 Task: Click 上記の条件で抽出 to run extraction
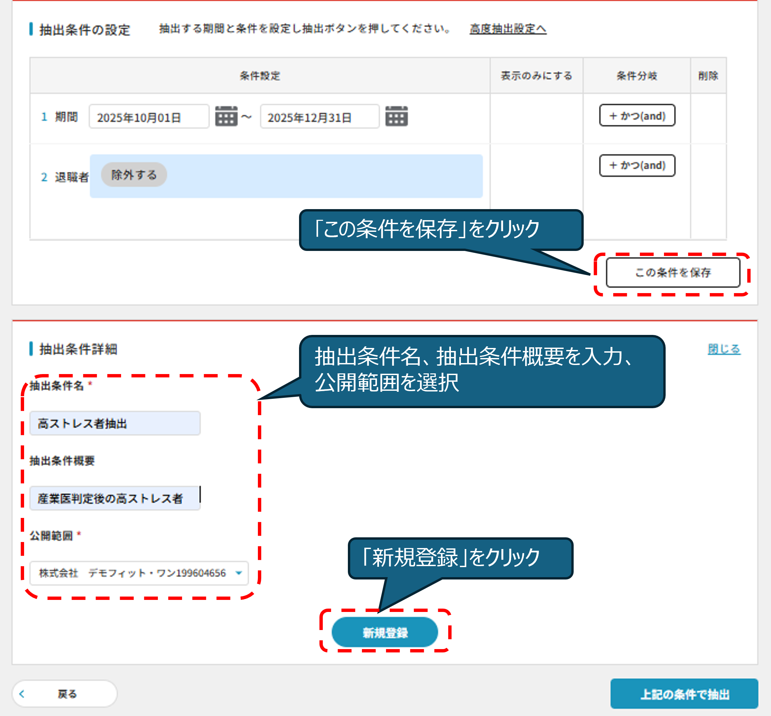click(684, 694)
